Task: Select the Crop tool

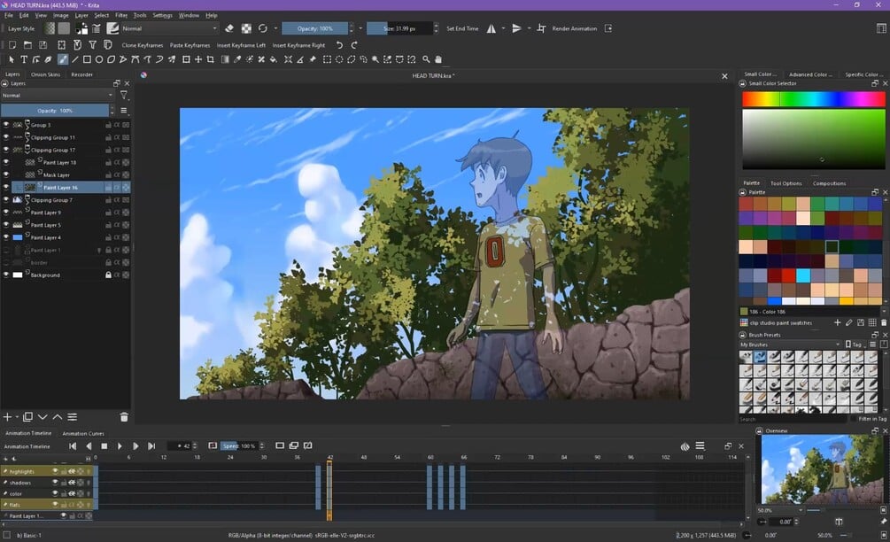Action: tap(210, 59)
